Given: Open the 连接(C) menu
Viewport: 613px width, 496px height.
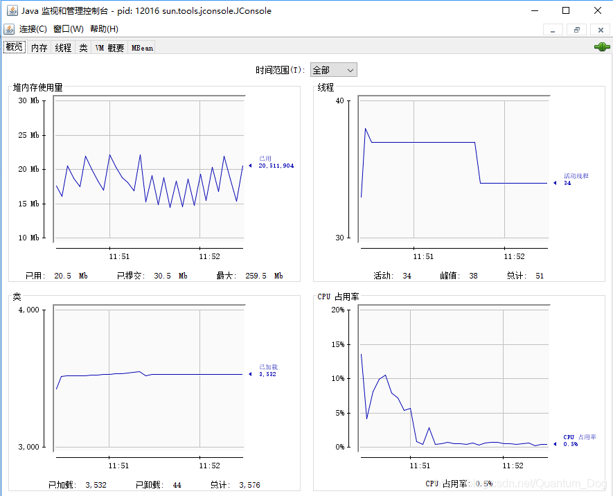Looking at the screenshot, I should tap(33, 29).
